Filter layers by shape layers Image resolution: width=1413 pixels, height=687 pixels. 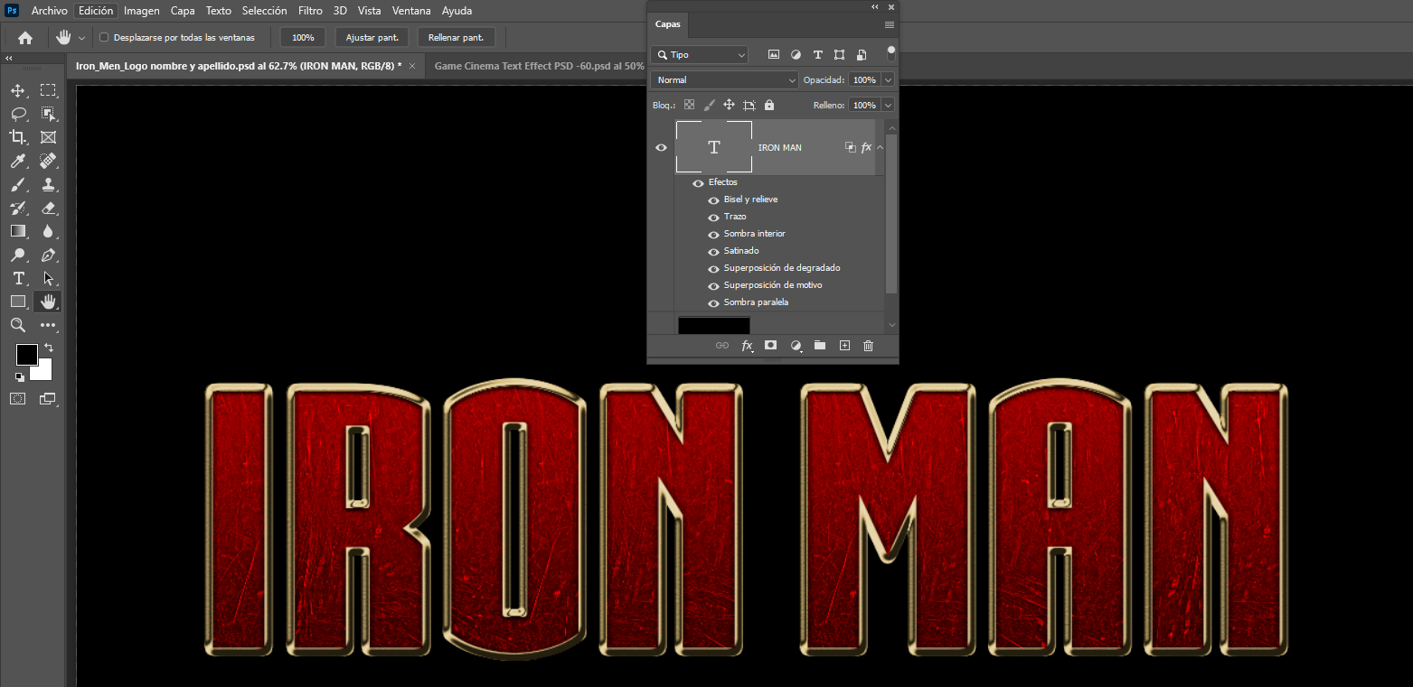pos(840,55)
